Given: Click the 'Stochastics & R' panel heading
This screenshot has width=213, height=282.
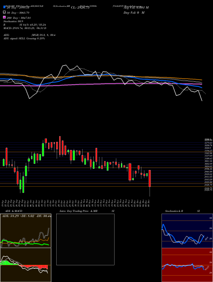Looking at the screenshot, I should [x=174, y=211].
